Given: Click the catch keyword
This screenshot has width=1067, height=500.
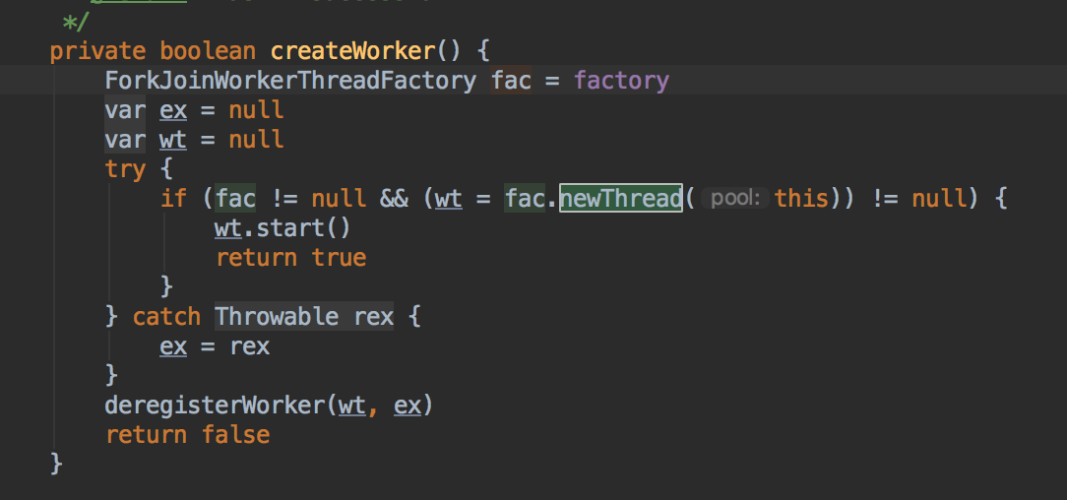Looking at the screenshot, I should [166, 316].
